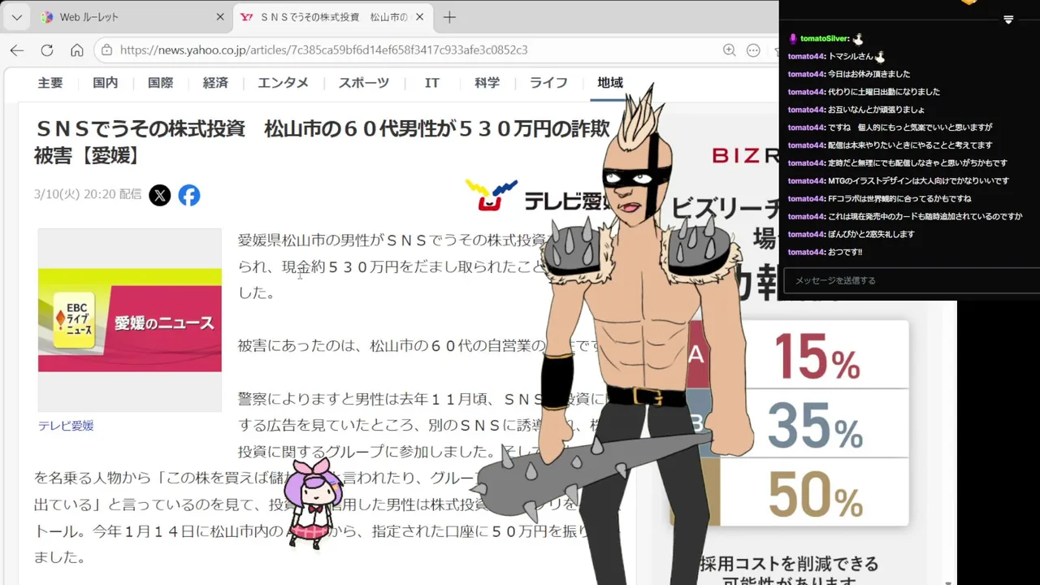Click the article headline text
The width and height of the screenshot is (1040, 585).
pyautogui.click(x=322, y=141)
